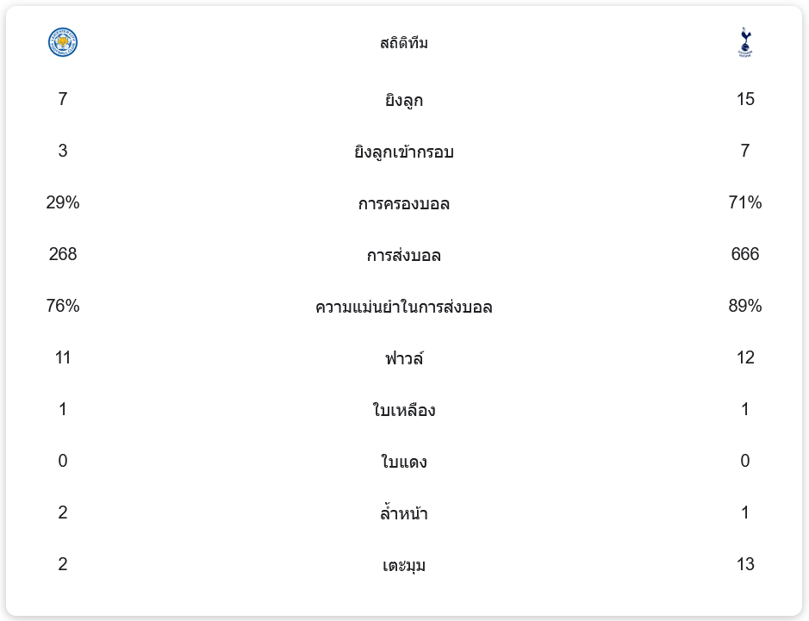Click the ล้ำหน้า offside label

point(404,513)
